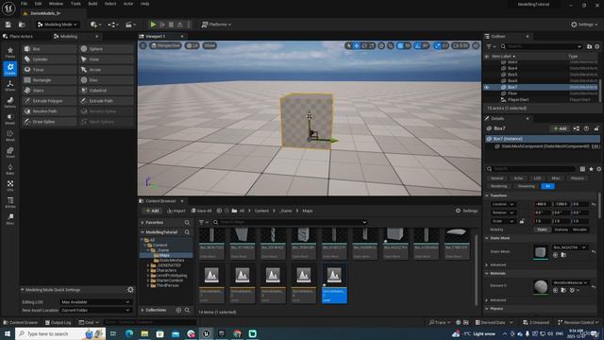Screen dimensions: 604x340
Task: Set Mobility to Stationary
Action: (561, 229)
